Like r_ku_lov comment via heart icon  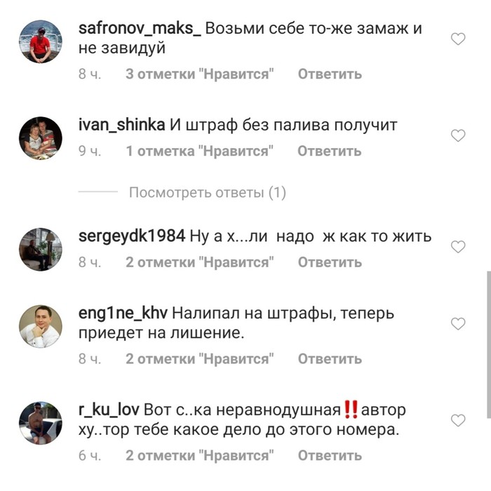pos(458,420)
